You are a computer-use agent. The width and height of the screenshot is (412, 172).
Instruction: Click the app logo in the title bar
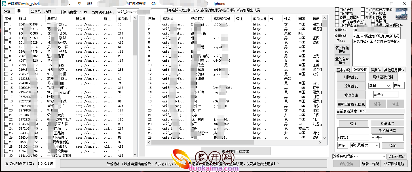pos(3,3)
